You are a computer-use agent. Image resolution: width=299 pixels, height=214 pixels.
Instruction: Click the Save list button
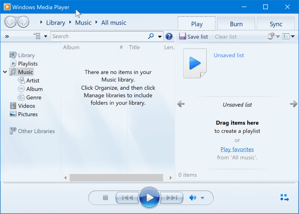[x=193, y=37]
